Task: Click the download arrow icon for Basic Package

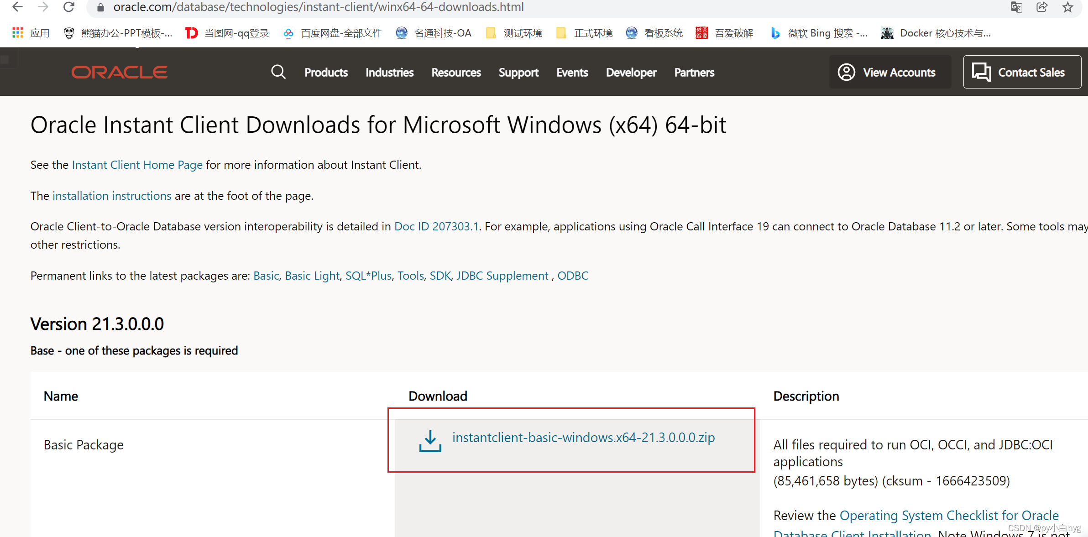Action: click(x=430, y=441)
